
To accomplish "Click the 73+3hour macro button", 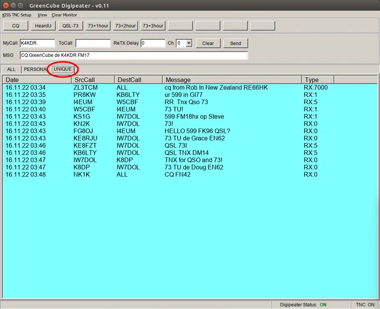I will (x=153, y=26).
